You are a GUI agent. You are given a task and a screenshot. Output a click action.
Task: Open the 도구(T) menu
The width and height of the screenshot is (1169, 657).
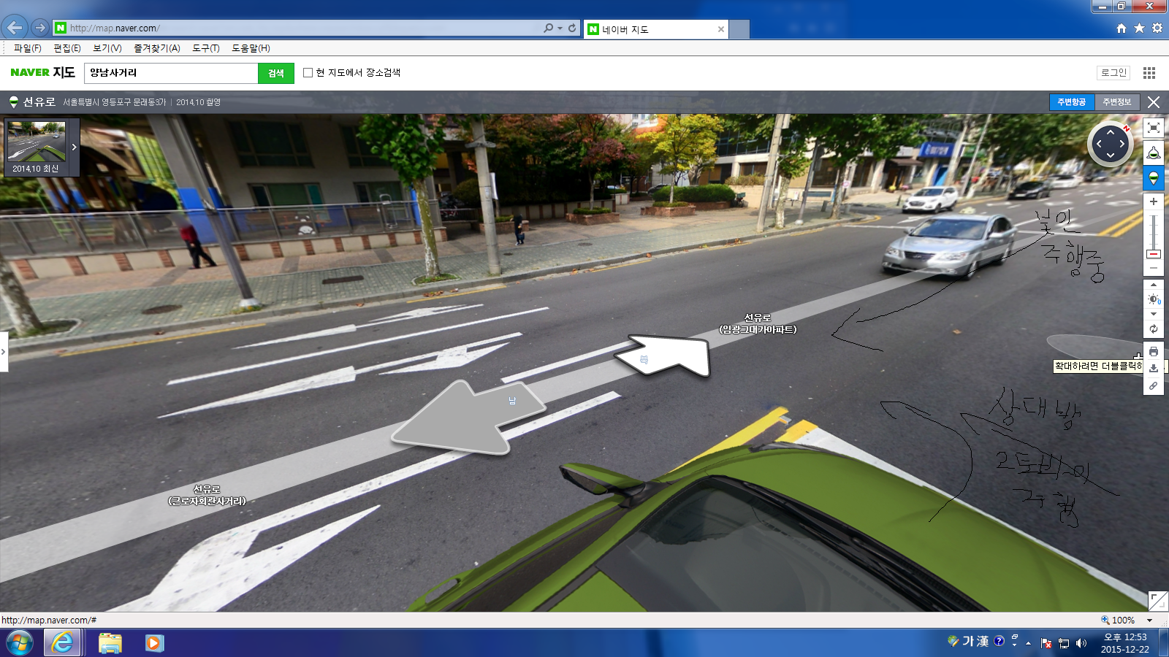coord(205,48)
